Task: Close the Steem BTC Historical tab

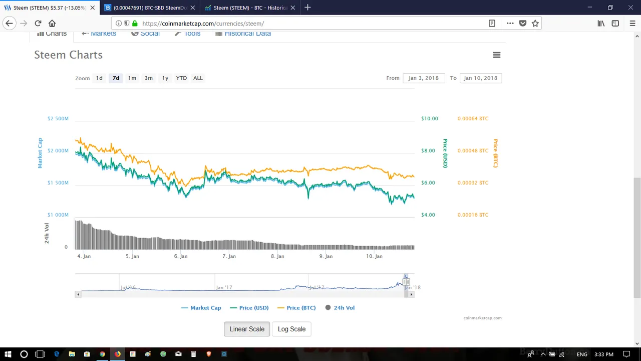Action: pyautogui.click(x=293, y=8)
